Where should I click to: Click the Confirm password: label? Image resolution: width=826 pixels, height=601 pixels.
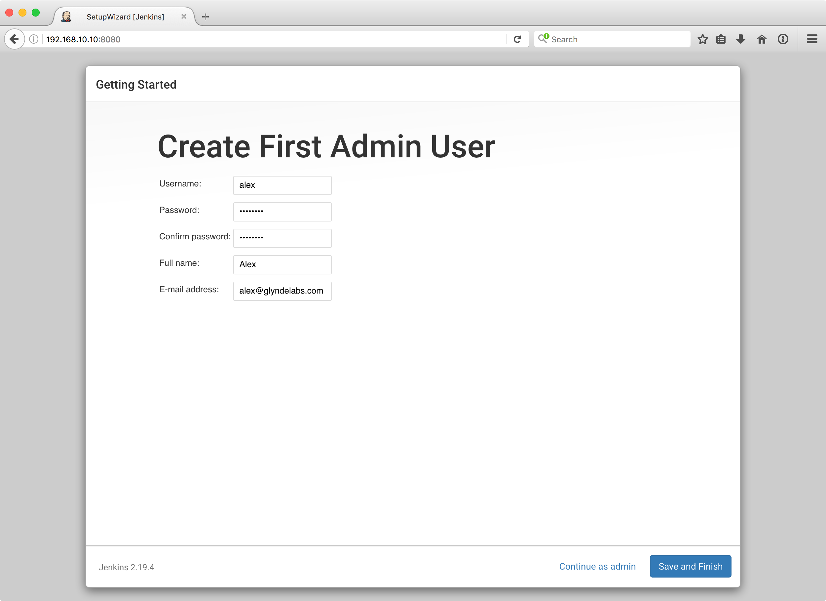(195, 237)
